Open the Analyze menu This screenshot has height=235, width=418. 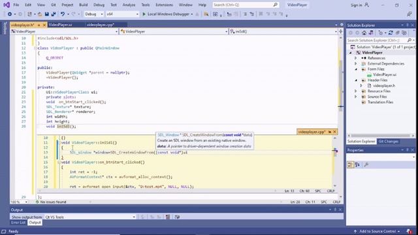129,5
